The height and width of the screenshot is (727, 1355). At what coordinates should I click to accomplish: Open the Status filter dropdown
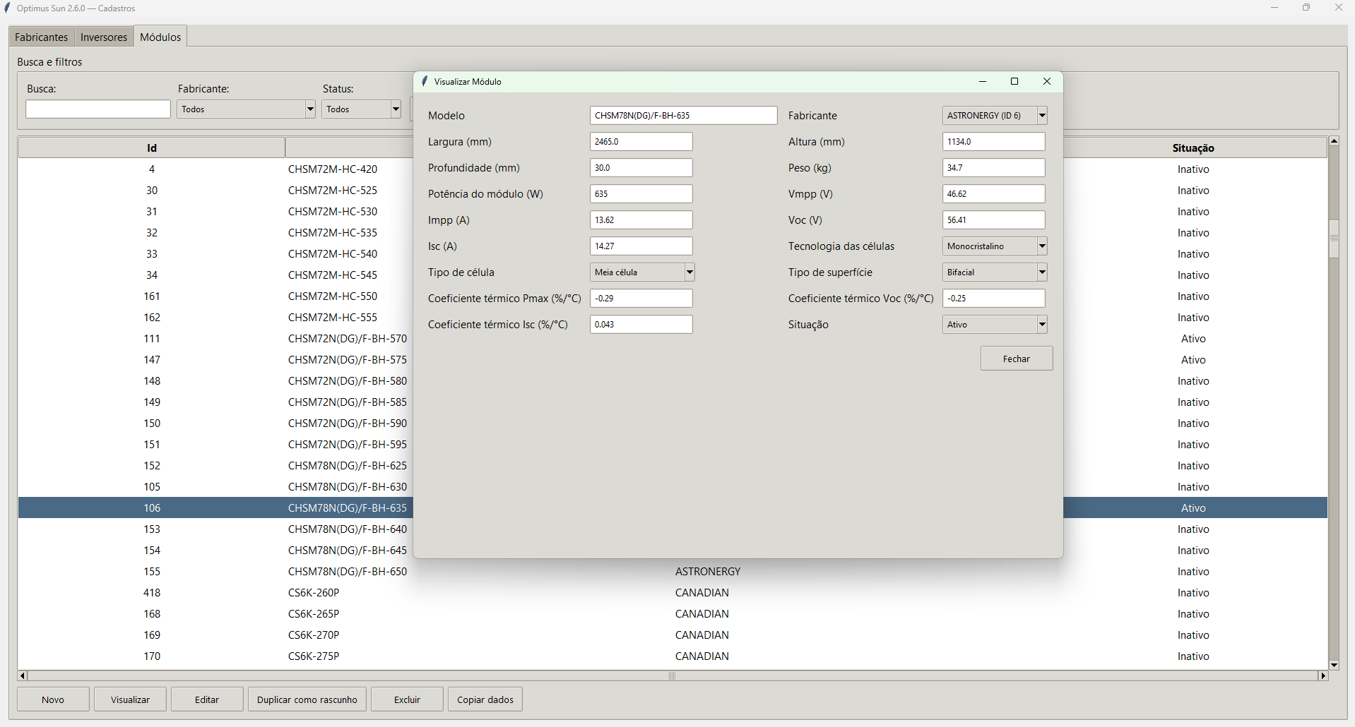pyautogui.click(x=396, y=109)
